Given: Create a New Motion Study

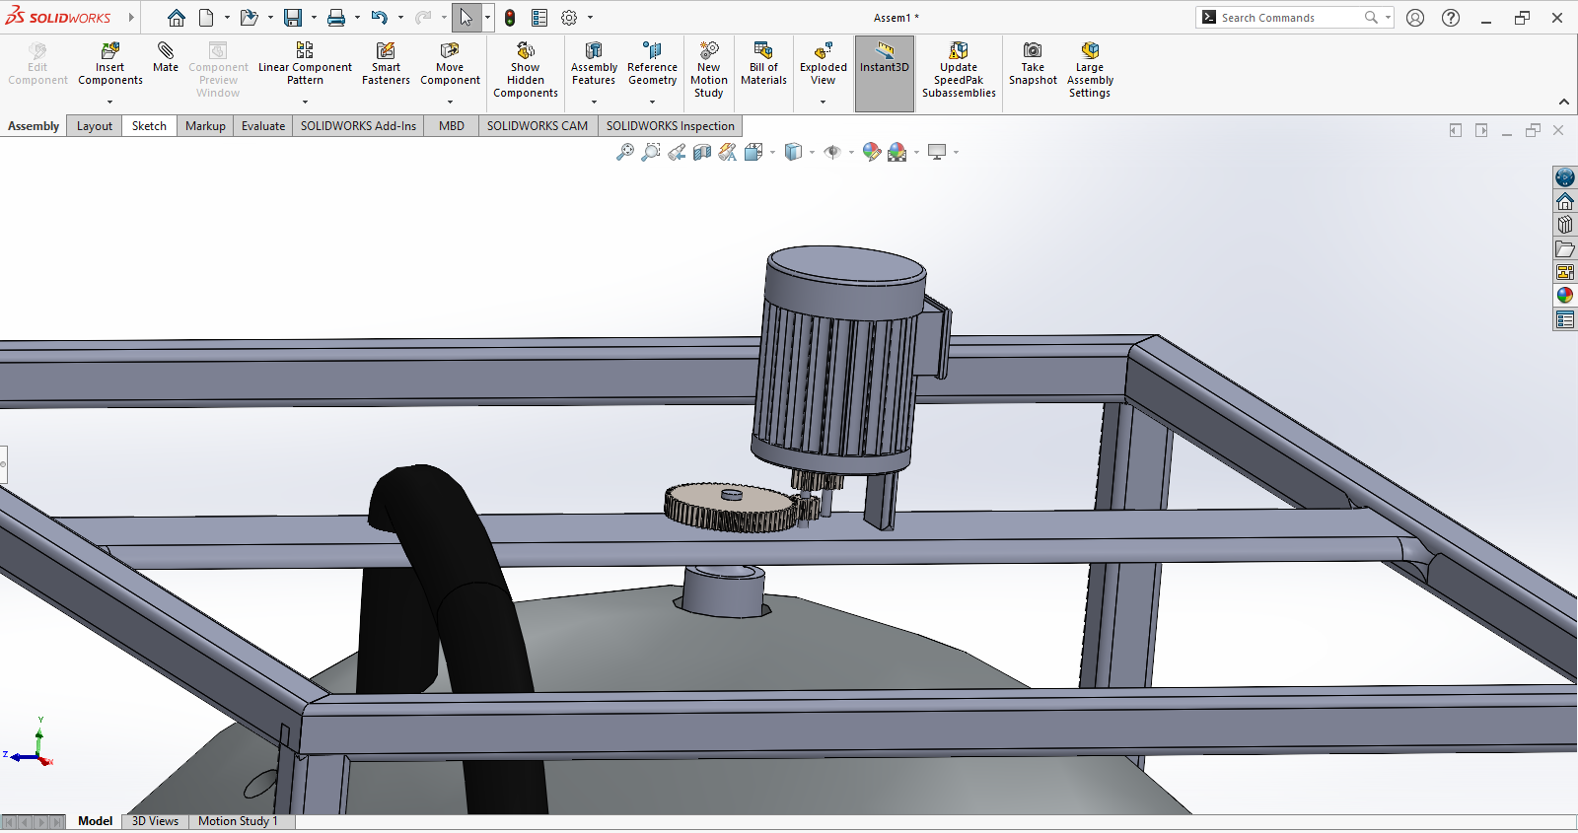Looking at the screenshot, I should point(709,69).
